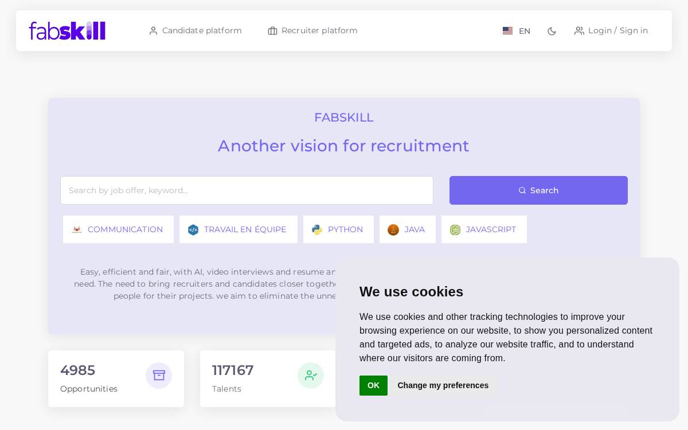Click the FABSKILL heading text
This screenshot has height=430, width=688.
point(344,118)
